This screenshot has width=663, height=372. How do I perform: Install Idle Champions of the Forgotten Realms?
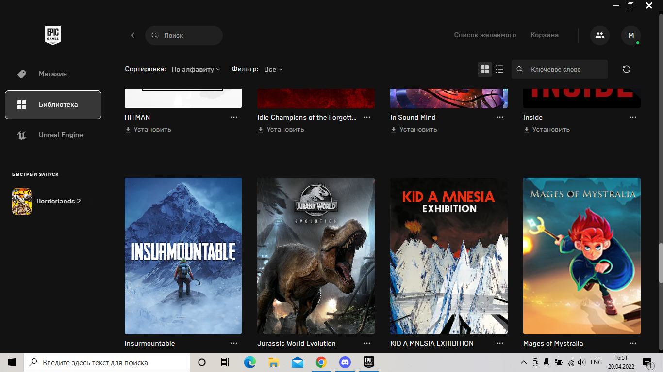pyautogui.click(x=281, y=129)
